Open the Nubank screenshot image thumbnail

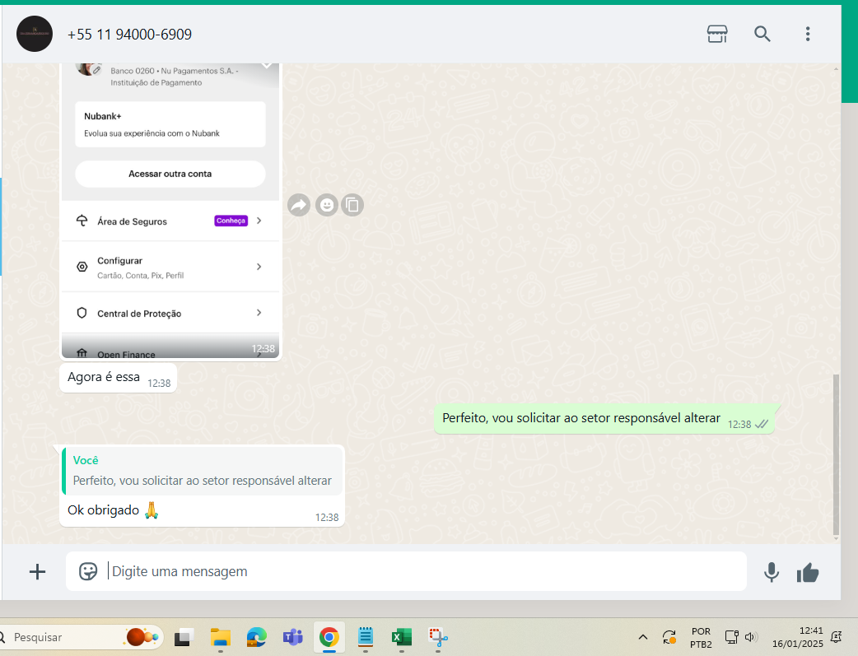[170, 212]
